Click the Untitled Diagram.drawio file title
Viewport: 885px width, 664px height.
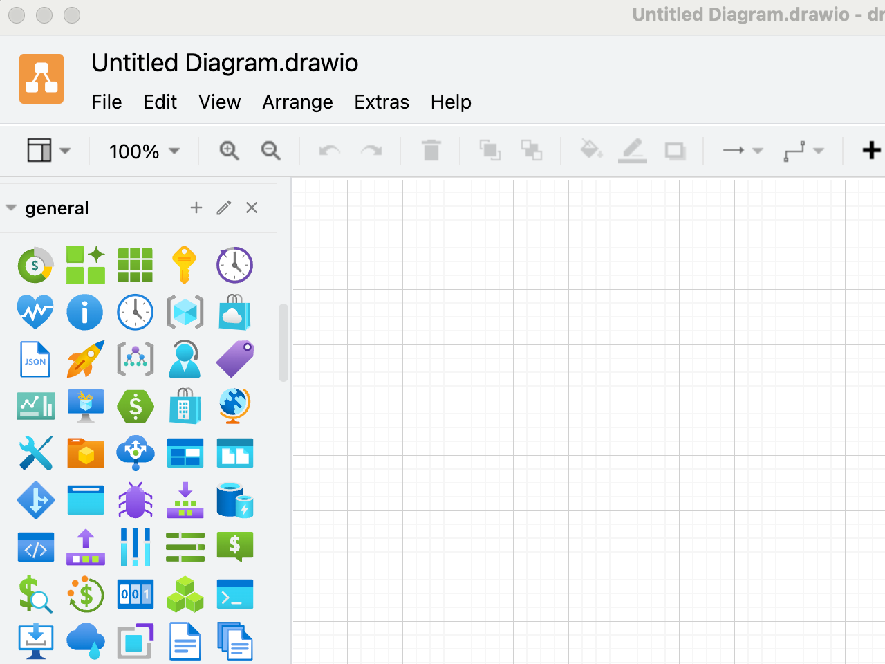coord(225,63)
